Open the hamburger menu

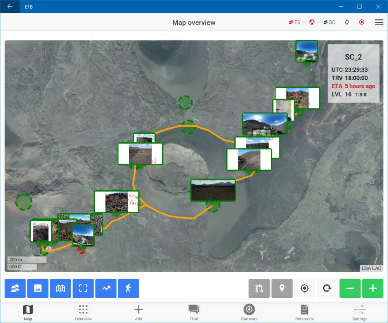[x=379, y=23]
